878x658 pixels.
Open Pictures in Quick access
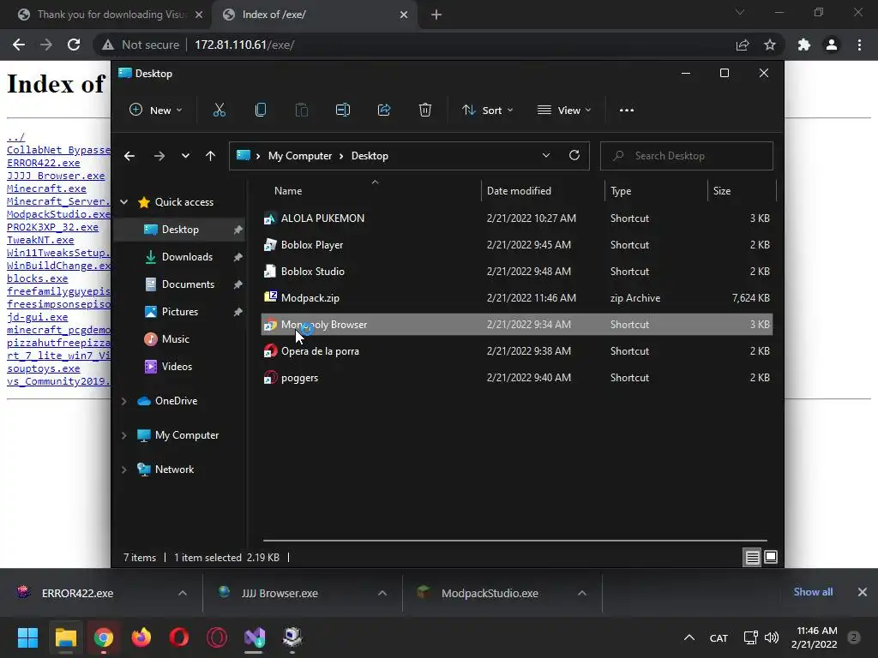[x=180, y=312]
